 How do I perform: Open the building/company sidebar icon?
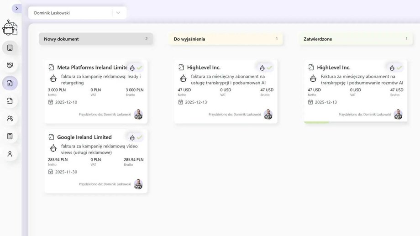(10, 47)
